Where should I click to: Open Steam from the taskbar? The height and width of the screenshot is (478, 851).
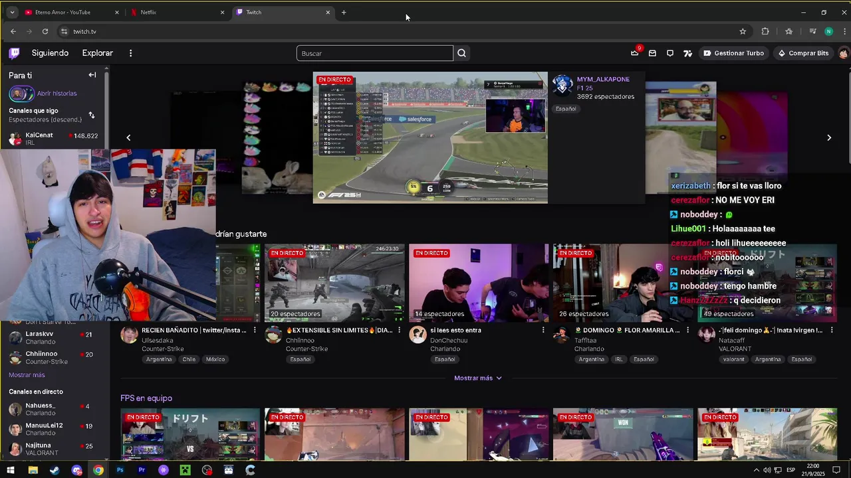click(55, 470)
